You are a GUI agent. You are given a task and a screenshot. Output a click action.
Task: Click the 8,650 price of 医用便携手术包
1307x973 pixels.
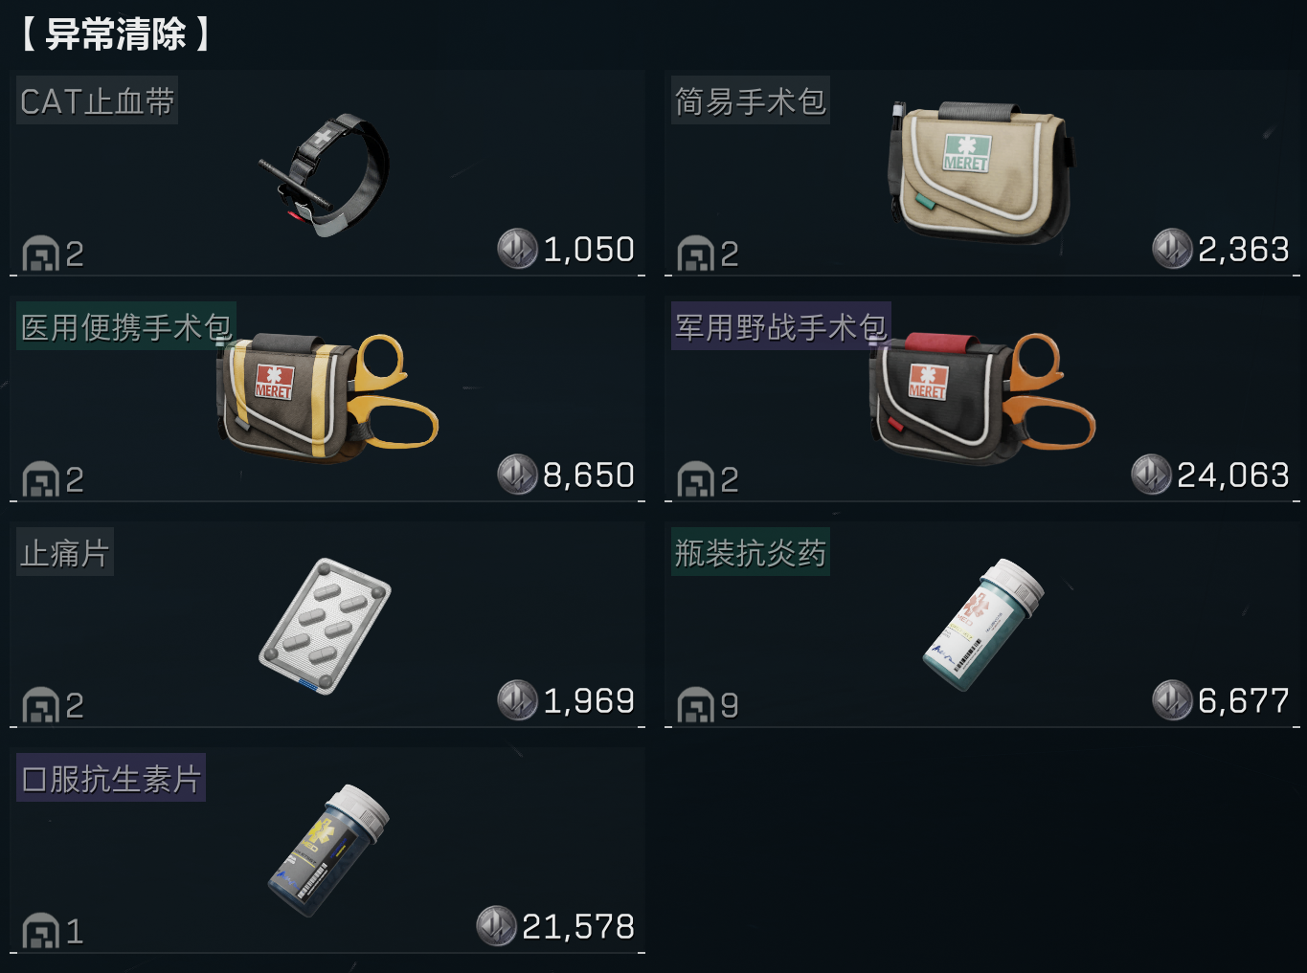pos(589,475)
